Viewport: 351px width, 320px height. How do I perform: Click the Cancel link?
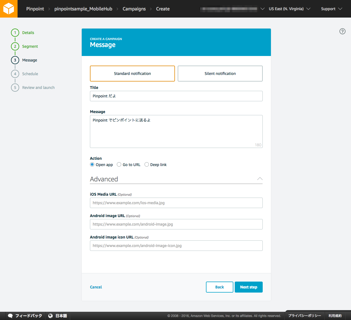click(x=96, y=287)
